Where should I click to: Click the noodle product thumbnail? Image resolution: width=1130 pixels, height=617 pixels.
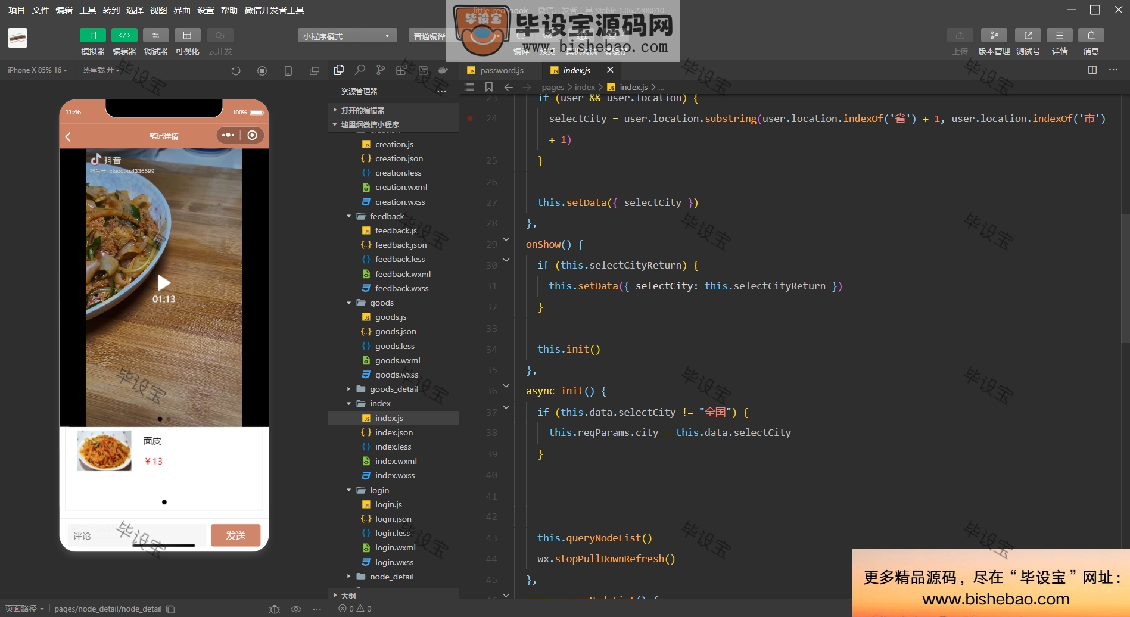(104, 451)
